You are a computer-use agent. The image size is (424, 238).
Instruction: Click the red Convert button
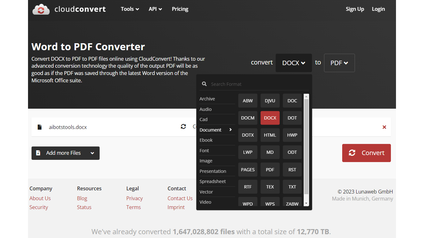click(366, 153)
